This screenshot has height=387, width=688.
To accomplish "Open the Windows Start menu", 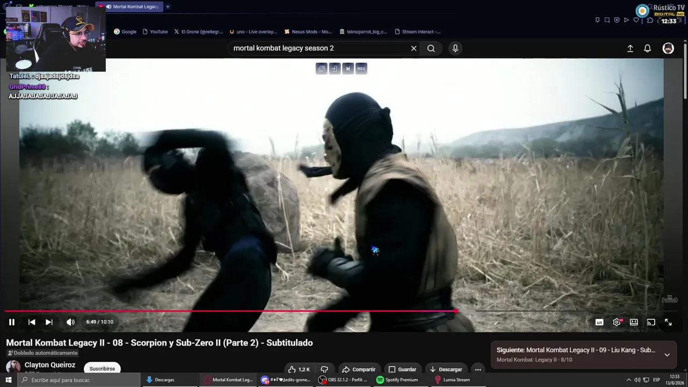I will tap(9, 380).
